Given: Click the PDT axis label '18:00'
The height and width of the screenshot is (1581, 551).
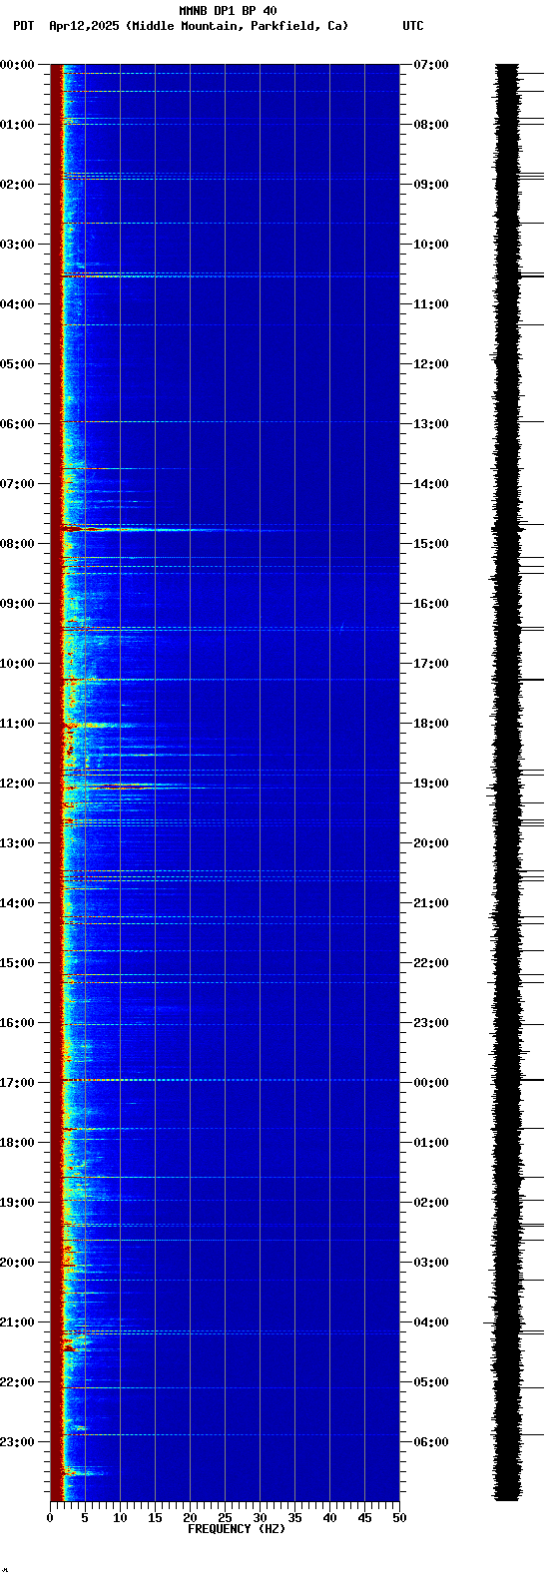Looking at the screenshot, I should pyautogui.click(x=17, y=1143).
